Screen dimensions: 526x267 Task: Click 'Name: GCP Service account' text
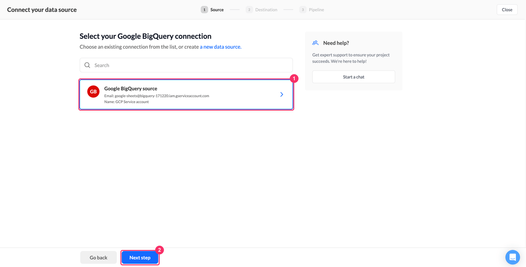127,102
